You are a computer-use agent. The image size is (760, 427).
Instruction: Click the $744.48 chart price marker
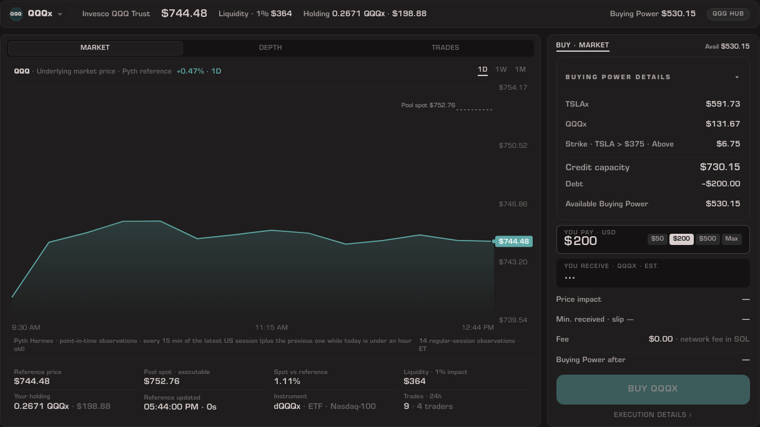514,241
